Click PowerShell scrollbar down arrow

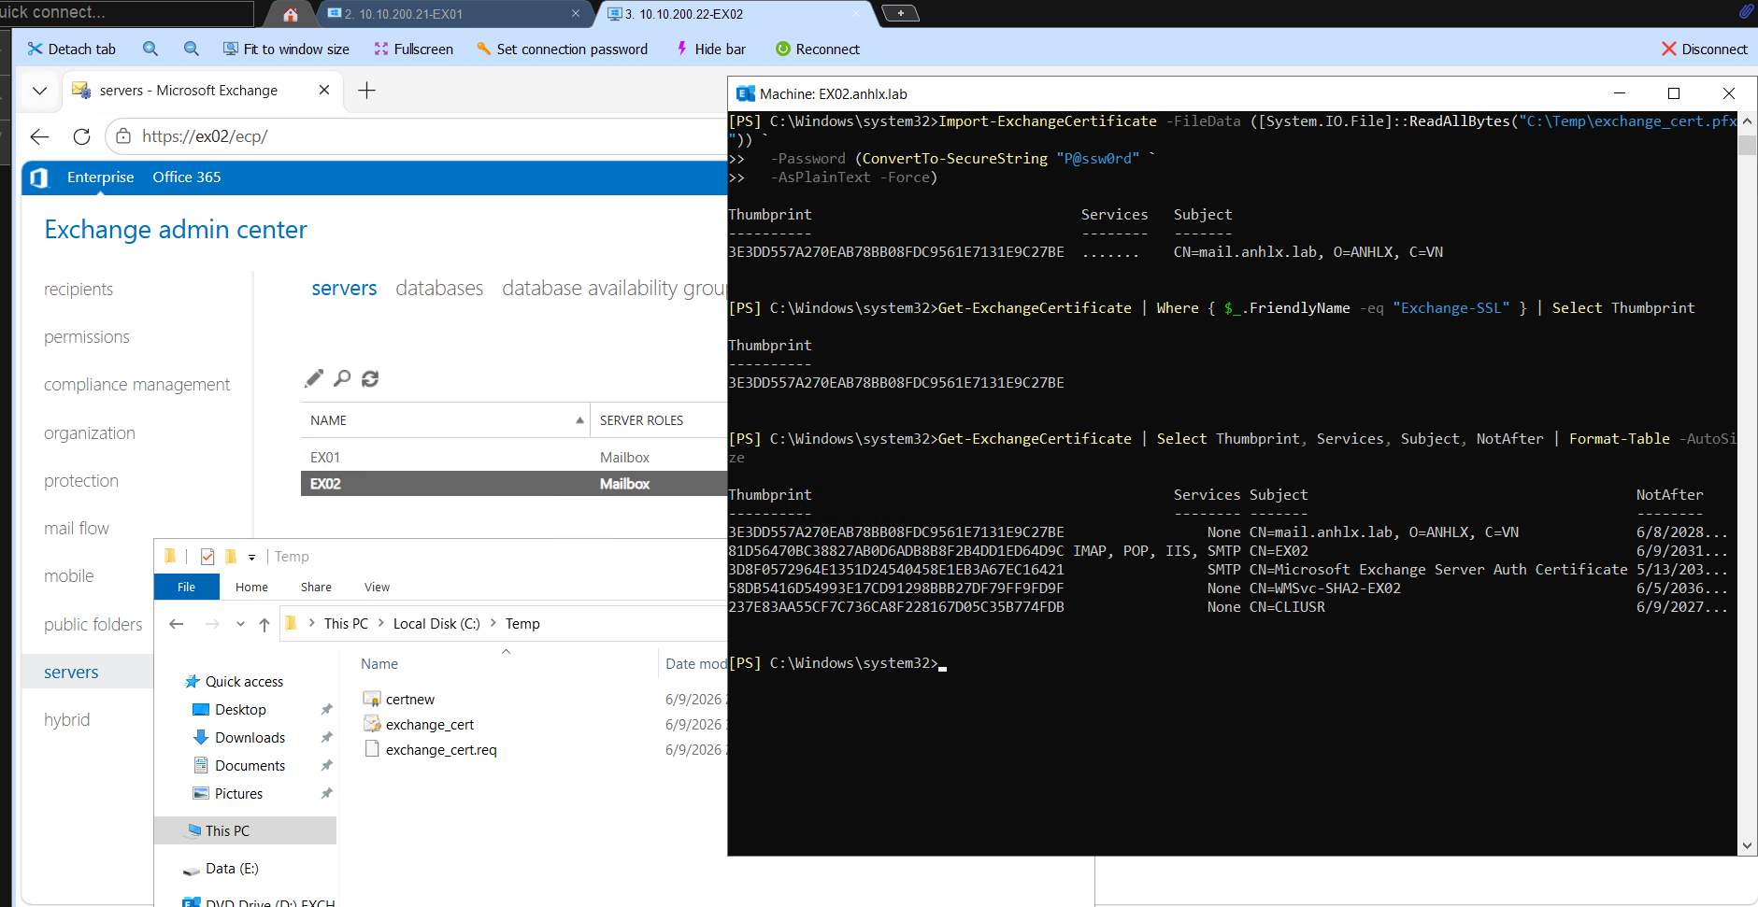click(x=1748, y=845)
